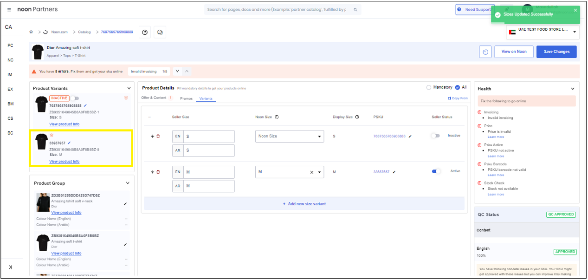The width and height of the screenshot is (588, 280).
Task: Click the View on Noon button
Action: (x=514, y=52)
